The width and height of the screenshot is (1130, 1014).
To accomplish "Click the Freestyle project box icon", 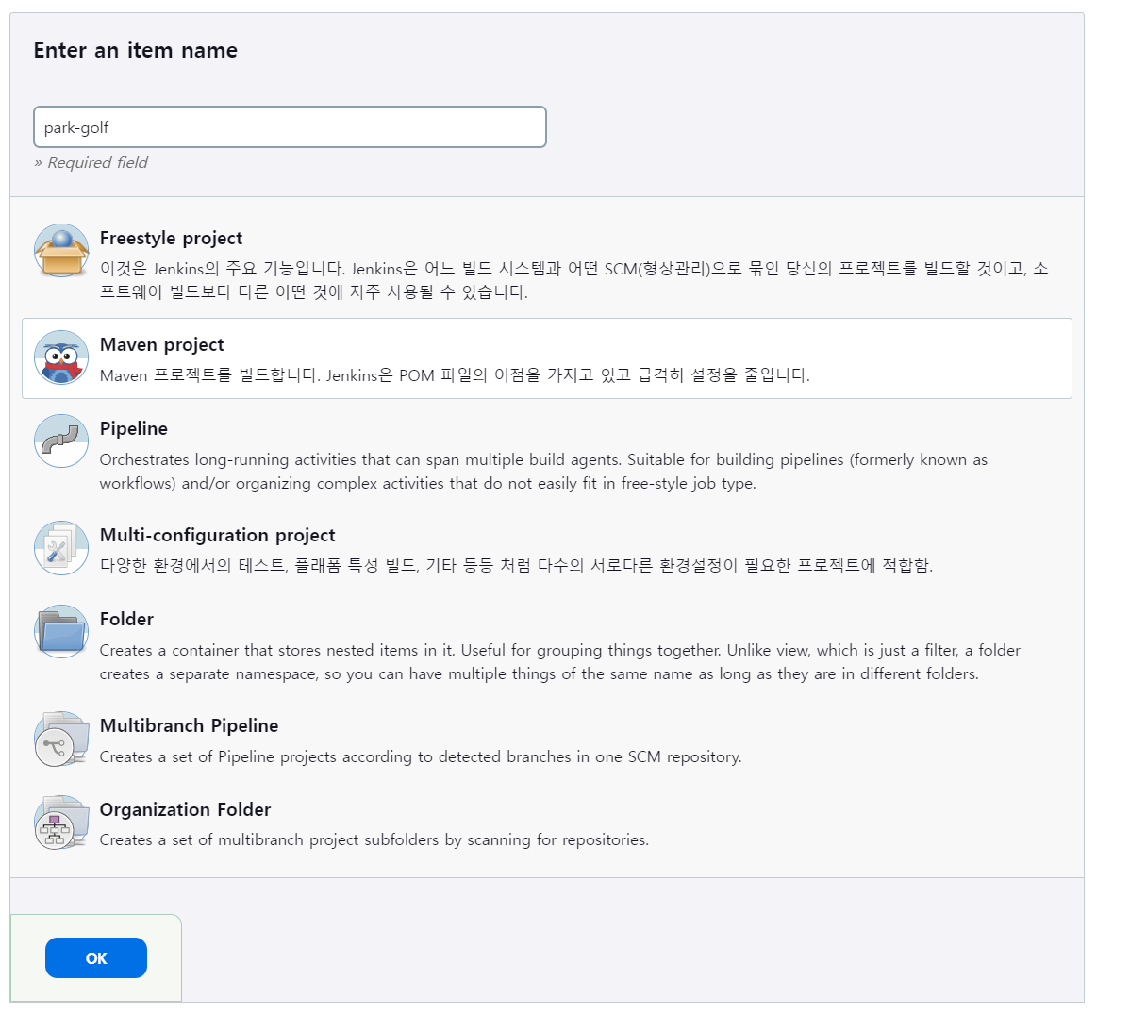I will coord(61,250).
